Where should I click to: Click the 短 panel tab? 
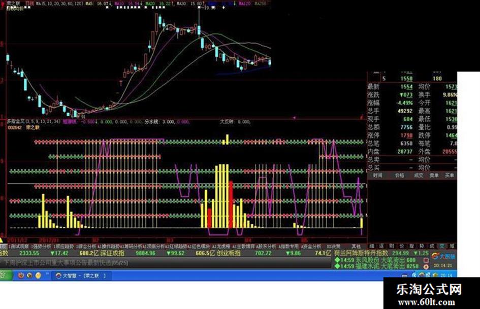pos(452,246)
